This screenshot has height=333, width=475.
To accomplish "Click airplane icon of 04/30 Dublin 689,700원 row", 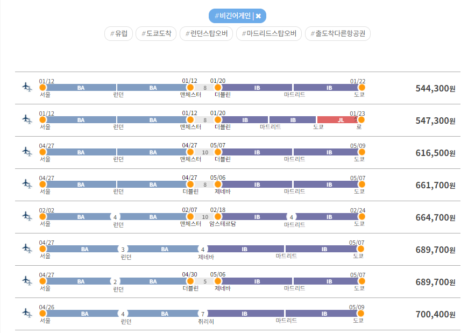I will pos(27,281).
